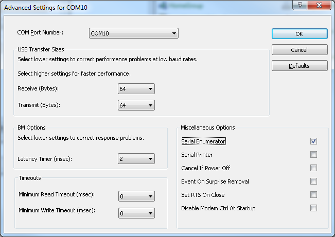335x237 pixels.
Task: Close the Advanced Settings dialog
Action: pyautogui.click(x=319, y=6)
